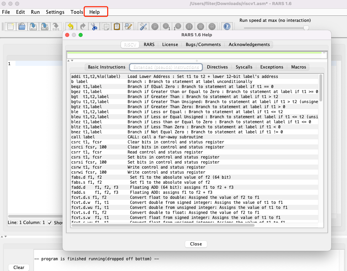
Task: Click the 'call label' instruction row
Action: coord(194,137)
